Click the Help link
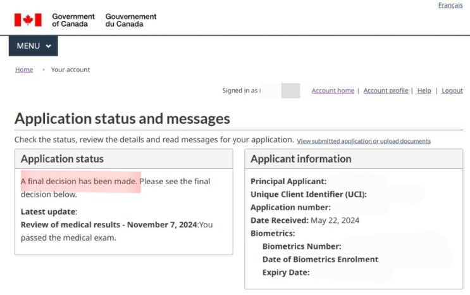 [x=424, y=91]
